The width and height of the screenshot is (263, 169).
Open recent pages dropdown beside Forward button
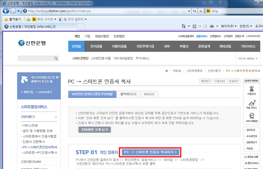point(18,11)
